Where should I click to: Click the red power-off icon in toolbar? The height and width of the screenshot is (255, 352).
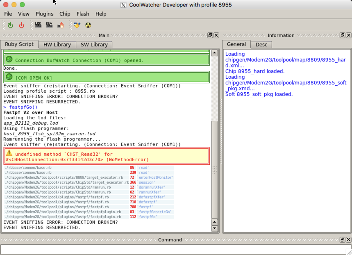[22, 25]
